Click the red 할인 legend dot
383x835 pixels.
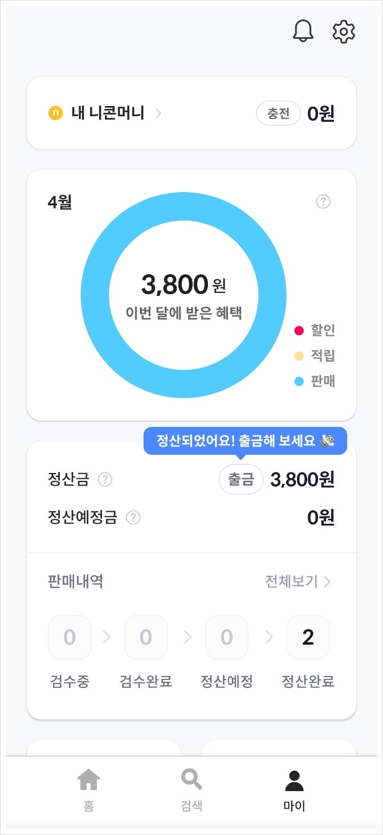tap(299, 331)
